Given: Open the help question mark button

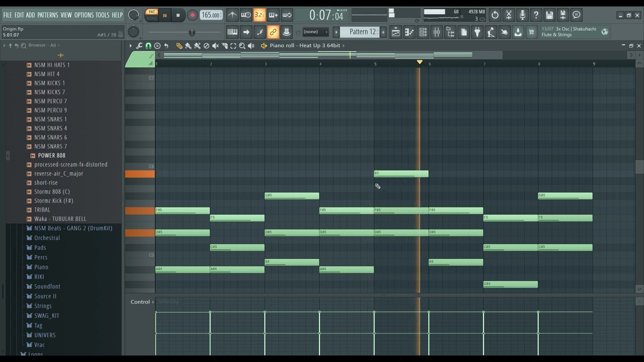Looking at the screenshot, I should (536, 15).
